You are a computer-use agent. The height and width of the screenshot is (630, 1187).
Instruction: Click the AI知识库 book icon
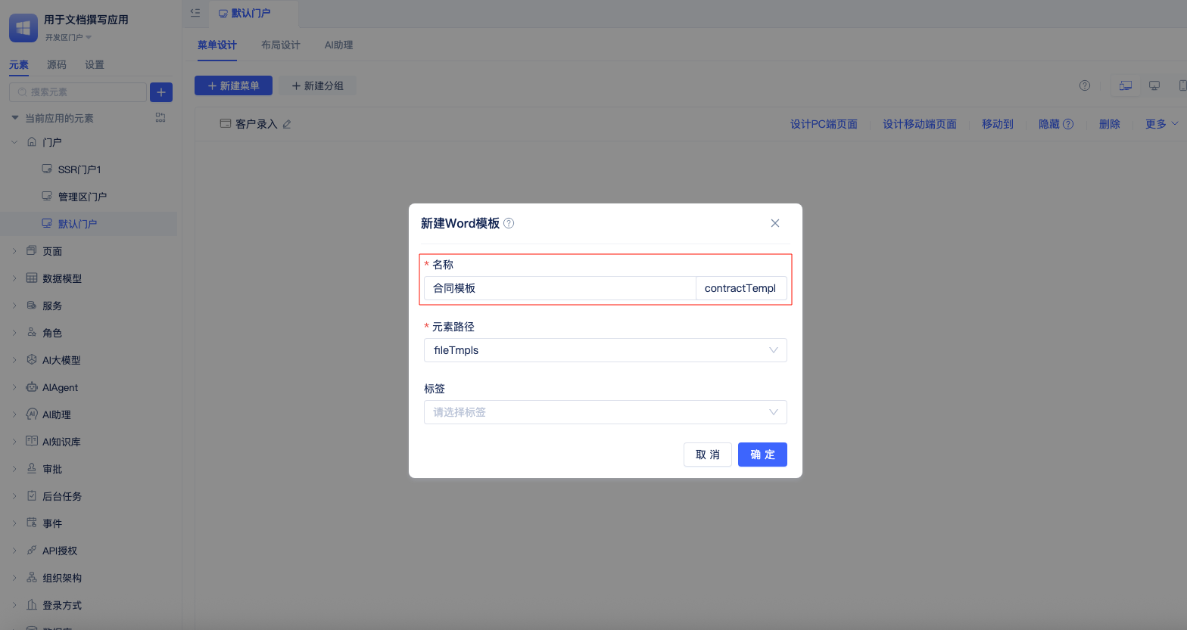point(32,441)
